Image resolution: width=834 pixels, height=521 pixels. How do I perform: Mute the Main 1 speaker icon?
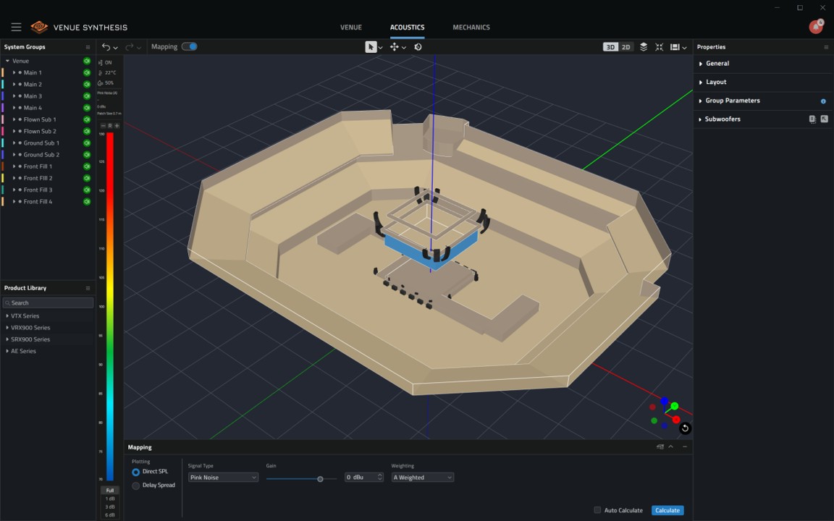87,72
